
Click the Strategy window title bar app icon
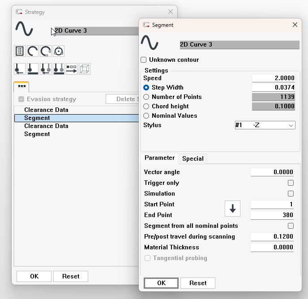(x=19, y=12)
